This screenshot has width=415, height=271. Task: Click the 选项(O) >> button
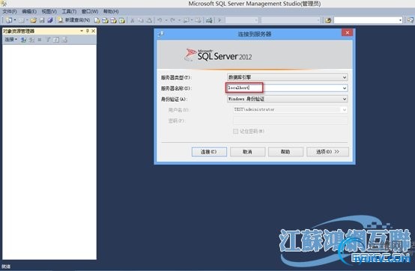[x=327, y=152]
